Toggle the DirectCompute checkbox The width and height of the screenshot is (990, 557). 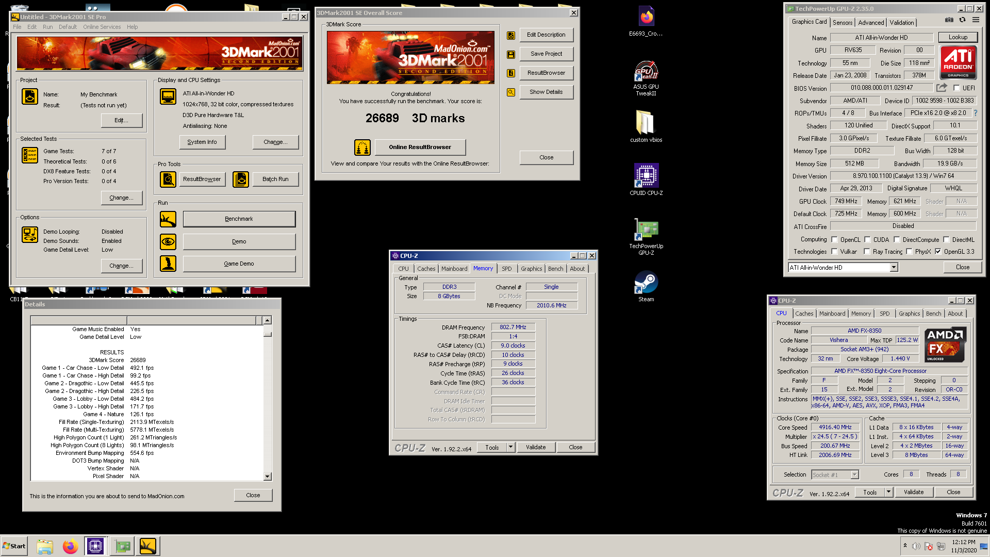pos(897,240)
